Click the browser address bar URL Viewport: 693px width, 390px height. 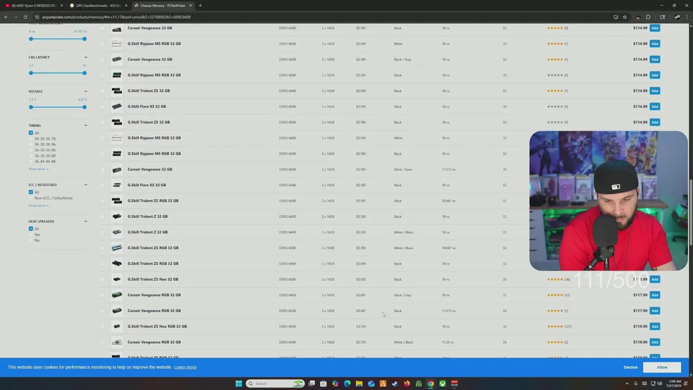click(x=116, y=17)
